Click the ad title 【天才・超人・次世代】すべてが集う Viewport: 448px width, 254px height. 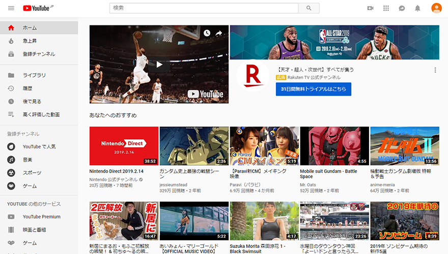coord(315,70)
